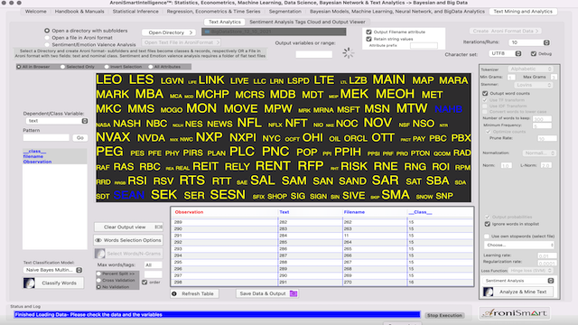Click the AroniSmart logo

tap(515, 313)
